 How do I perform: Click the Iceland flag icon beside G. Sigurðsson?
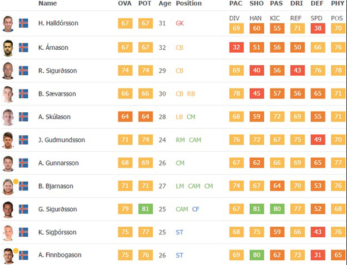pyautogui.click(x=24, y=209)
